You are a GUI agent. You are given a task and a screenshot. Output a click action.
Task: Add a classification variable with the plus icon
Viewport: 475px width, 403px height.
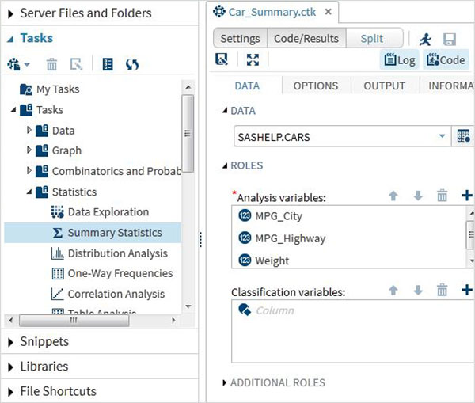(466, 291)
